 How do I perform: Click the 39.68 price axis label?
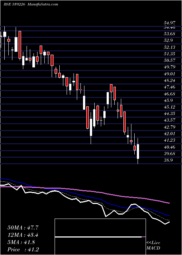(170, 154)
